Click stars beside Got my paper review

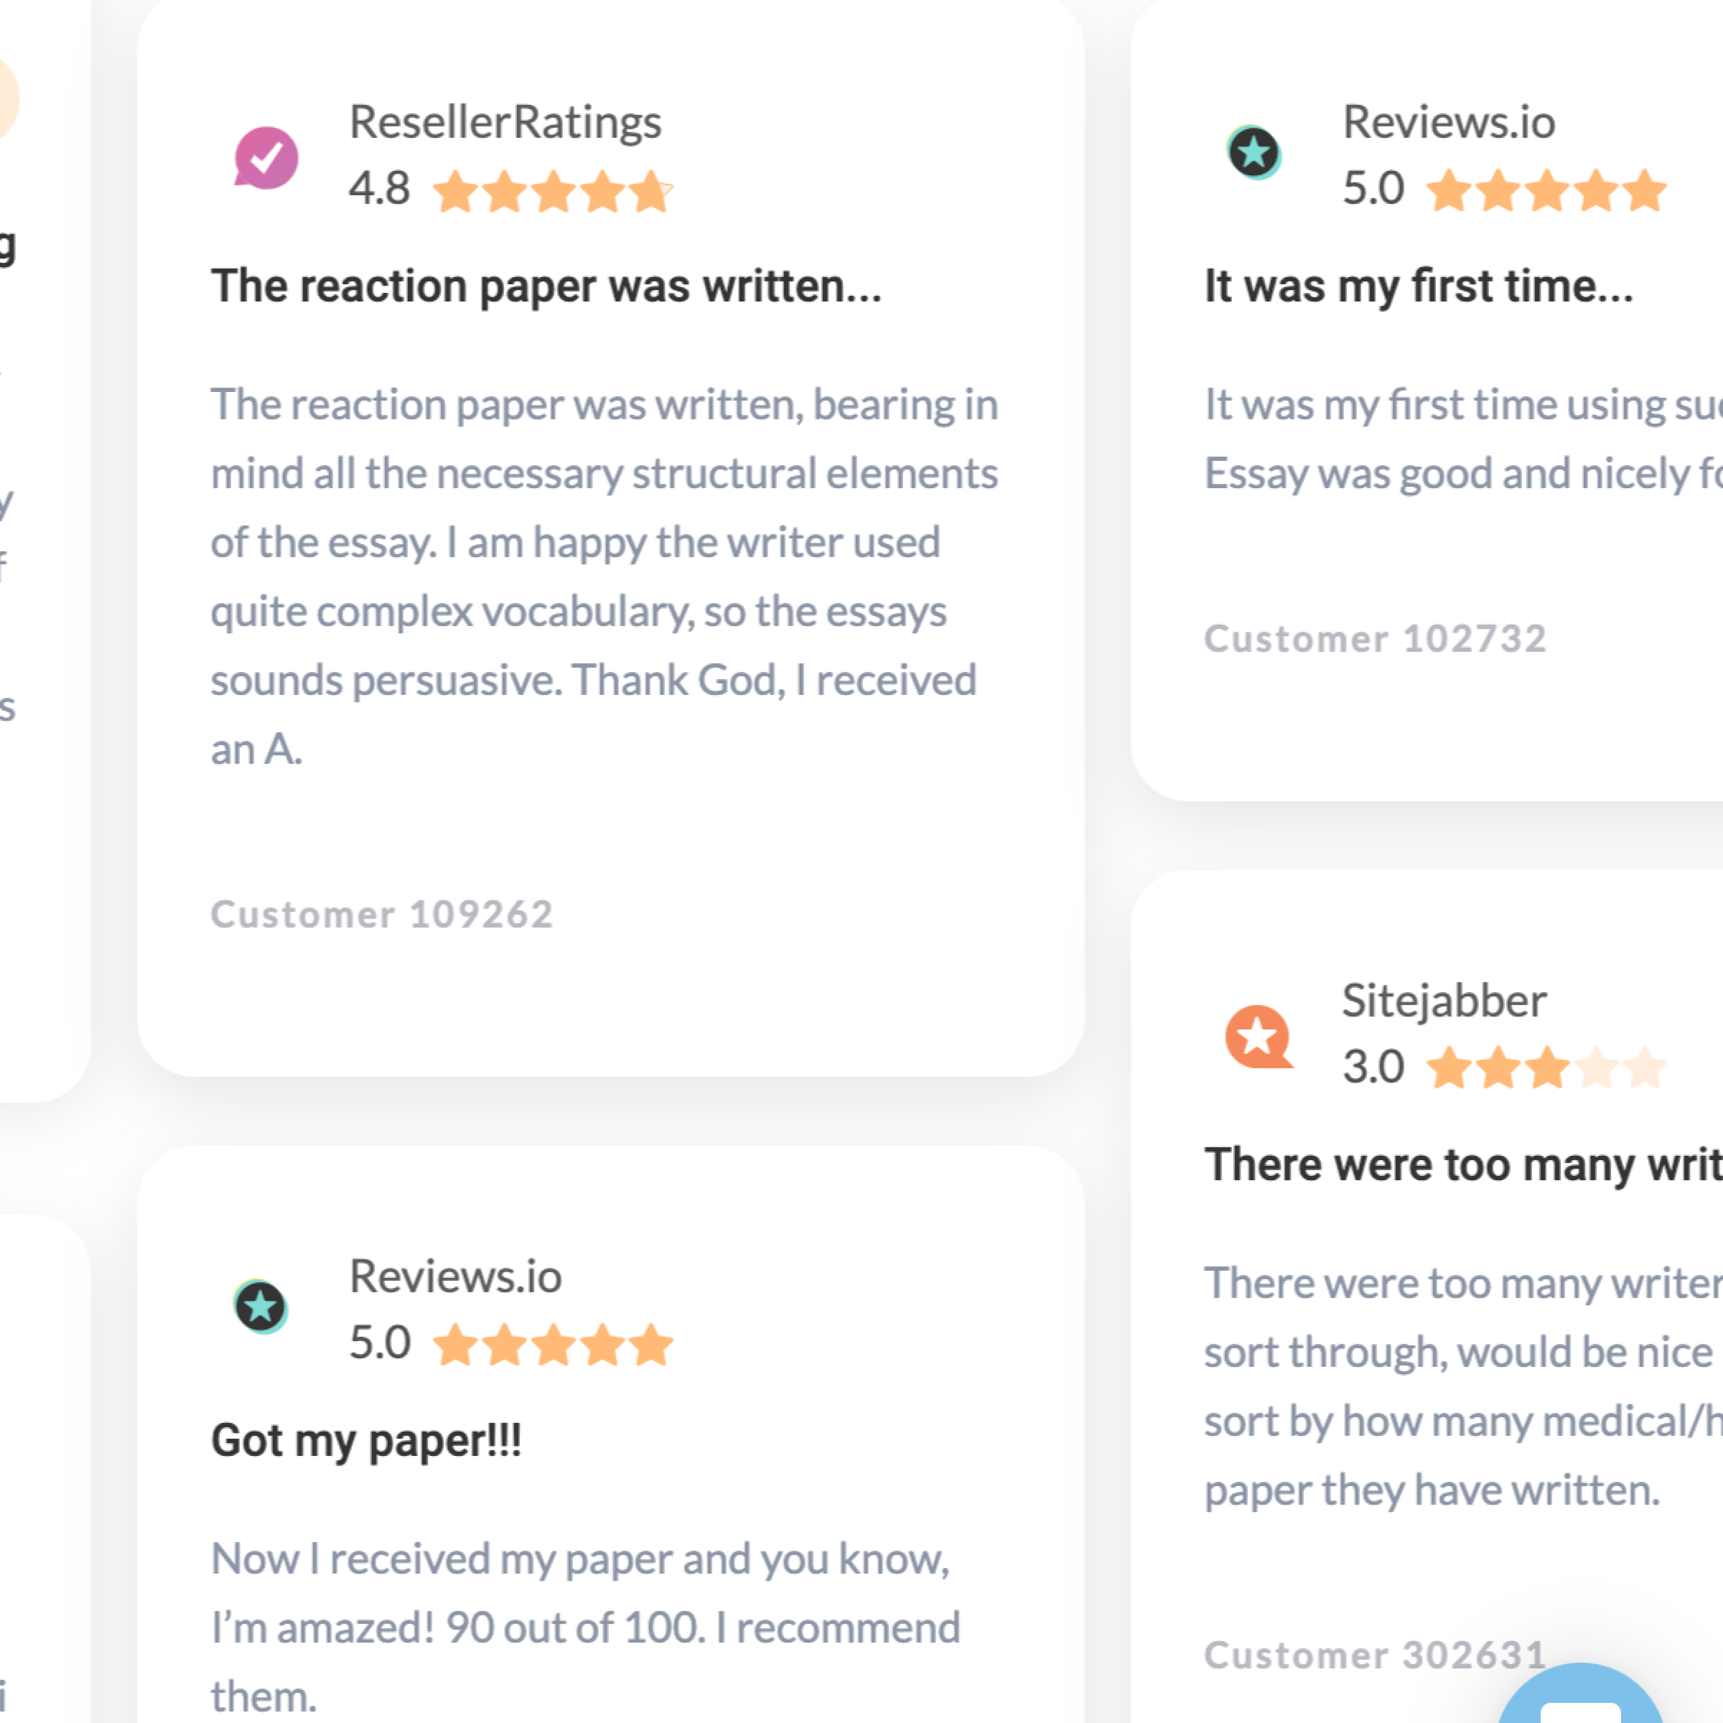coord(553,1344)
